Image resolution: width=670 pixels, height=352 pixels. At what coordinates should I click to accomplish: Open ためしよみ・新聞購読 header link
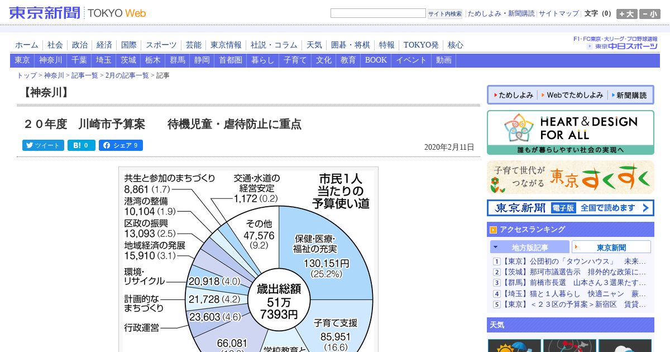501,13
